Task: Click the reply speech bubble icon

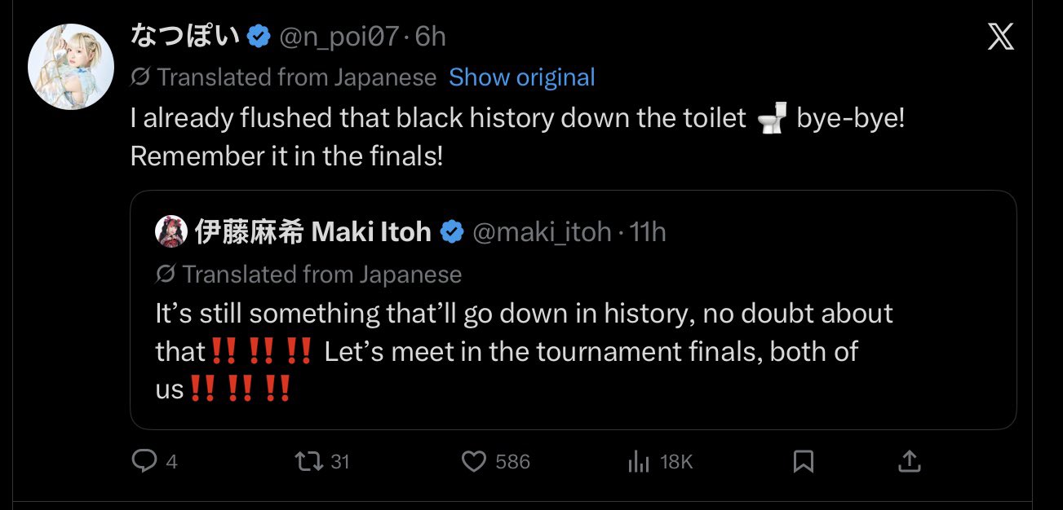Action: 144,462
